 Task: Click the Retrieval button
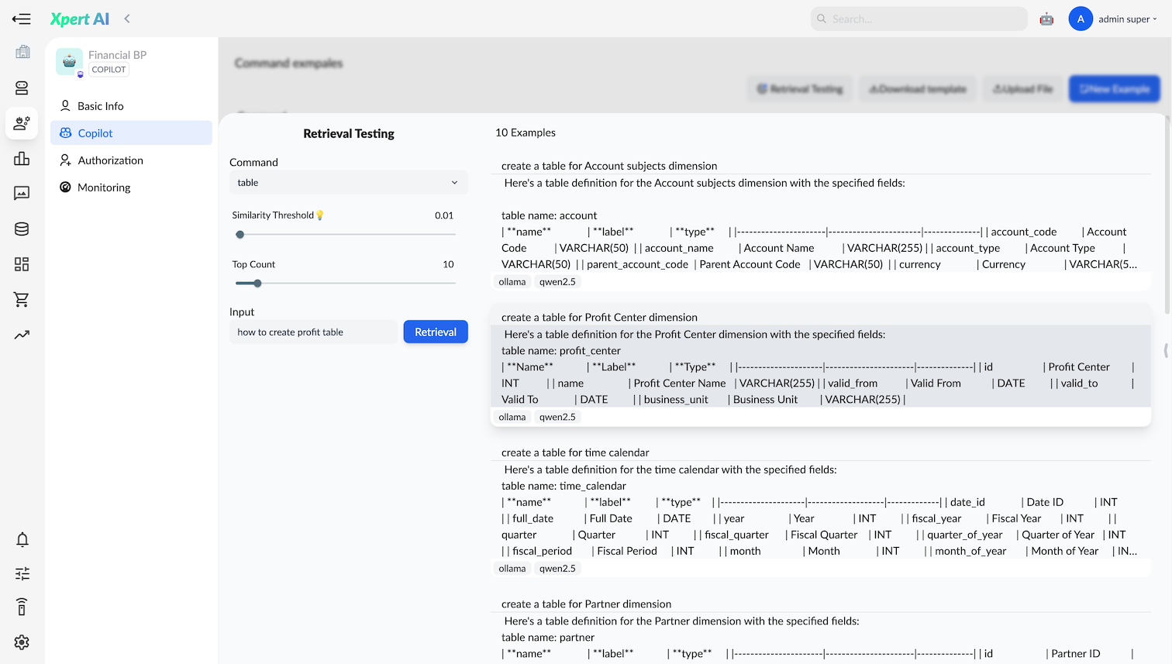click(436, 332)
